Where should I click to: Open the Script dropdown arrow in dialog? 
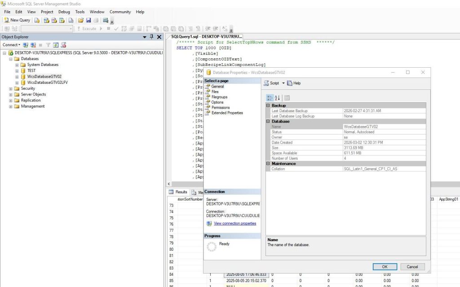pos(283,83)
